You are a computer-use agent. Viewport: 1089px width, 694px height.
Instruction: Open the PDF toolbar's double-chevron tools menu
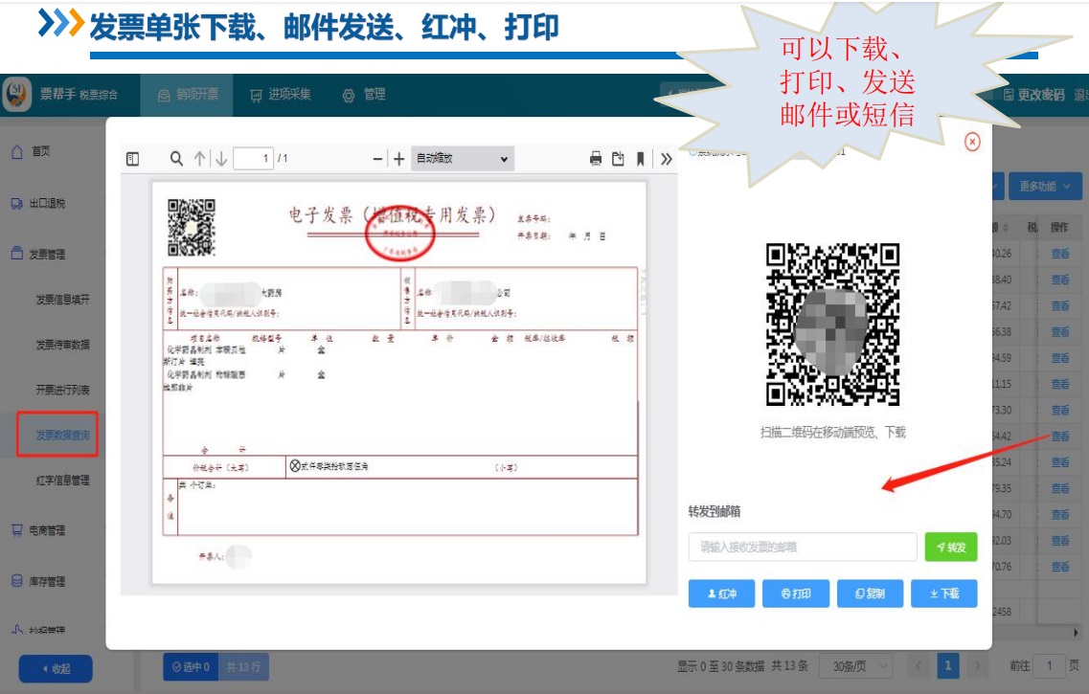point(666,159)
